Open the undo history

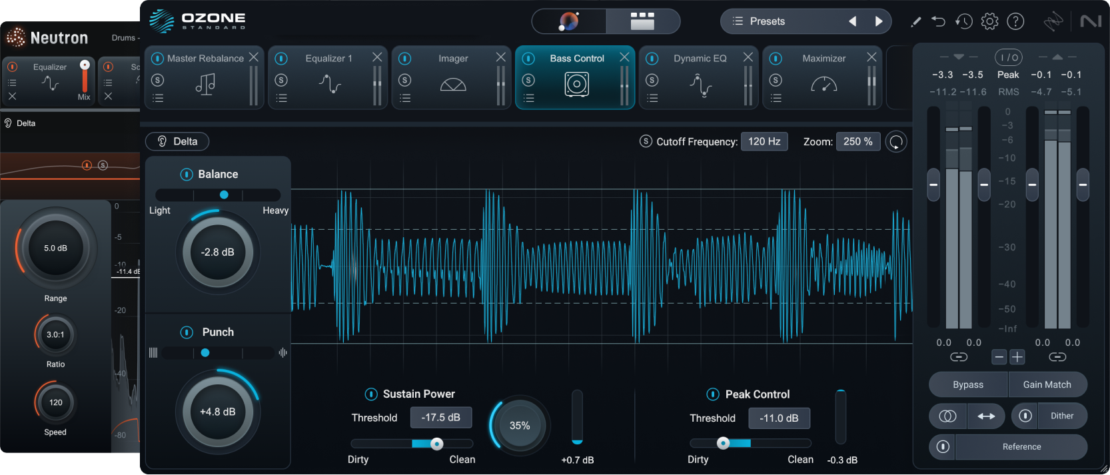tap(963, 21)
